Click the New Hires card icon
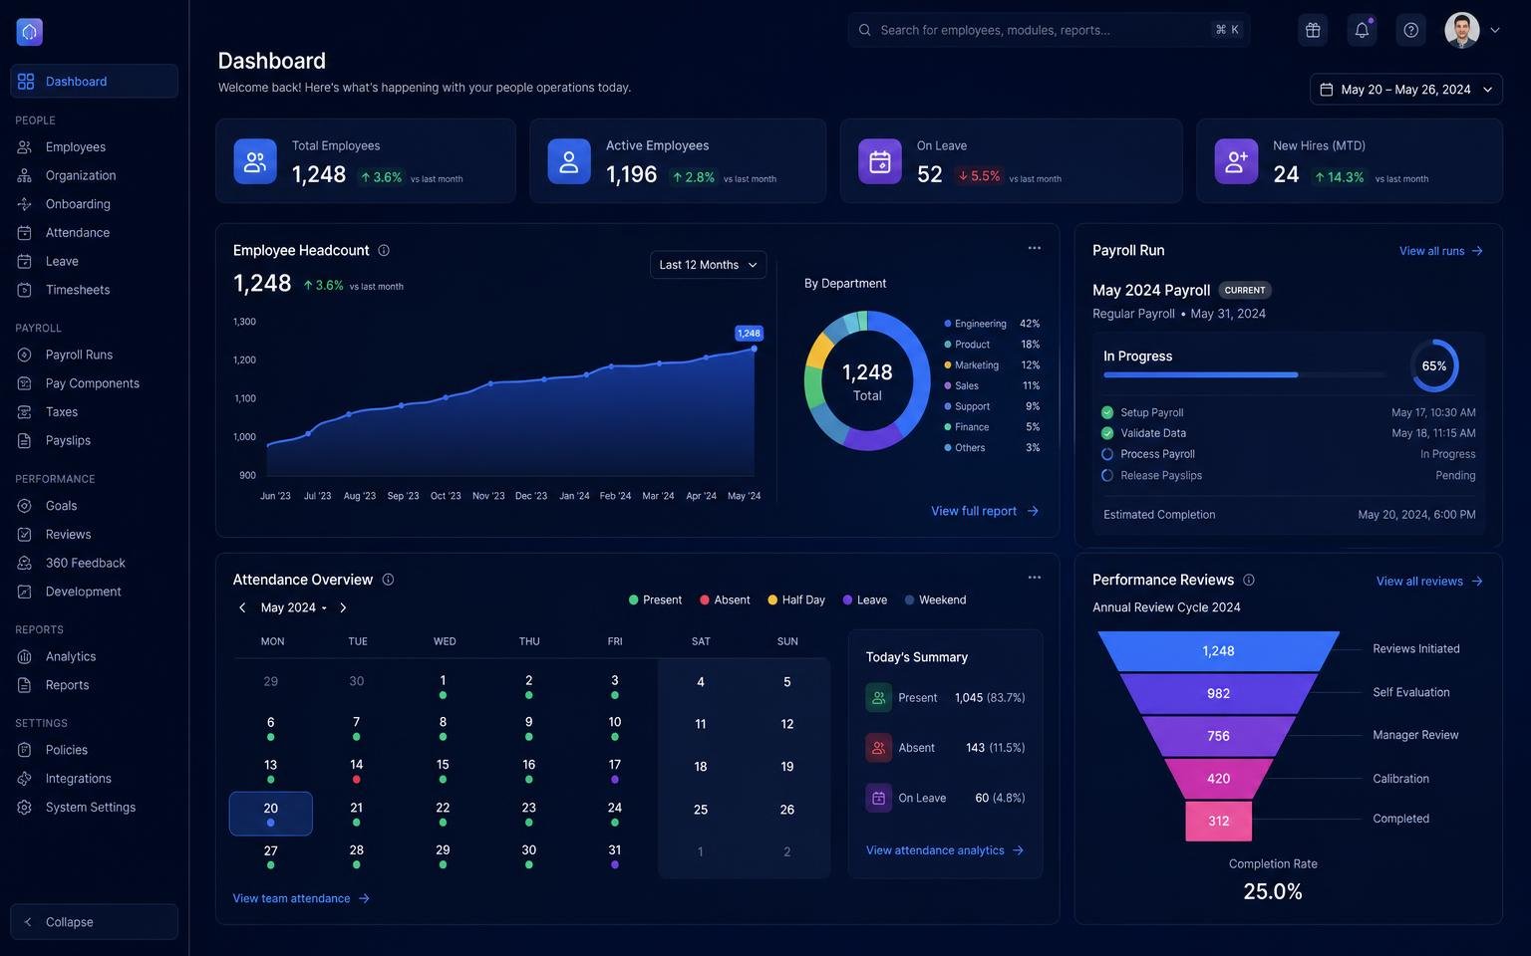The width and height of the screenshot is (1531, 956). pyautogui.click(x=1236, y=161)
